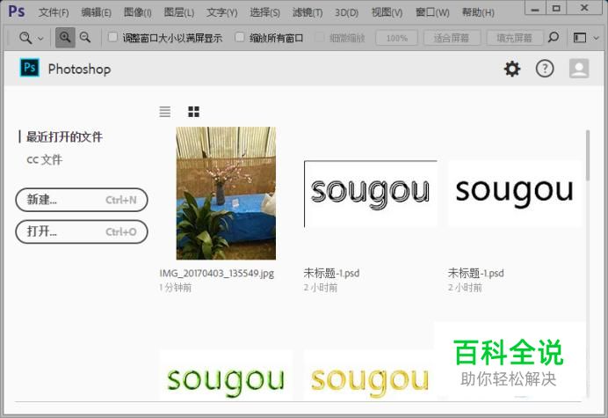608x418 pixels.
Task: Open the 窗口(W) menu
Action: pyautogui.click(x=432, y=12)
